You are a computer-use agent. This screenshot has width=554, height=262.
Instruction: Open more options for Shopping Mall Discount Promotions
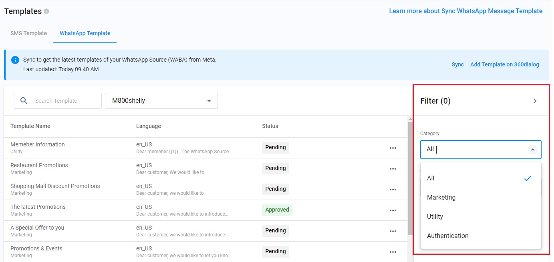(393, 190)
